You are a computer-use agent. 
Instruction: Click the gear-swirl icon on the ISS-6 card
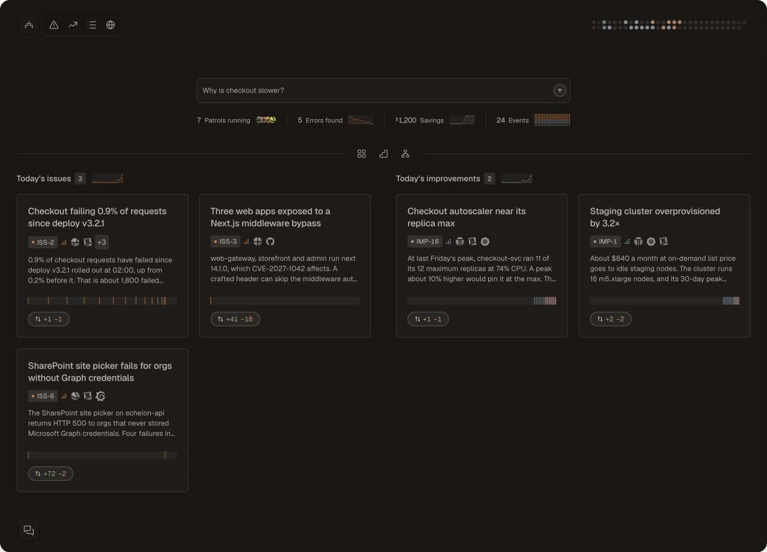(x=100, y=396)
